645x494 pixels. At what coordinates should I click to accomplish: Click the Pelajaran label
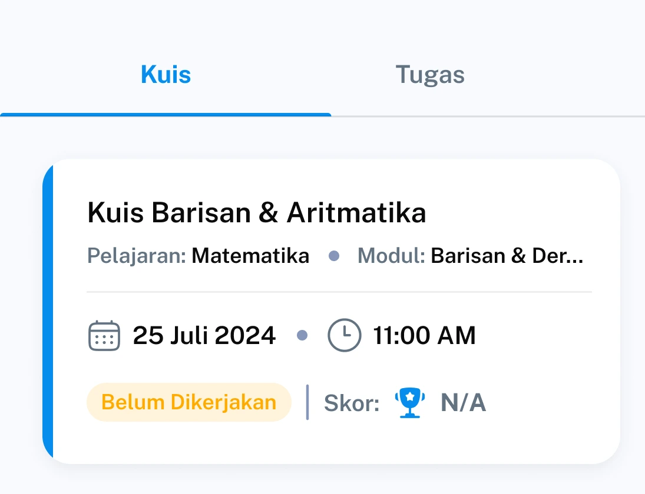137,256
